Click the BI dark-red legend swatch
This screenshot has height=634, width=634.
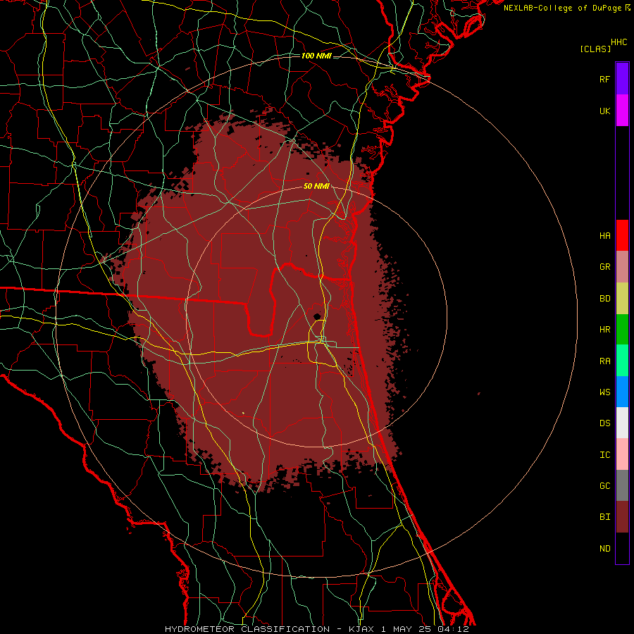pos(622,517)
